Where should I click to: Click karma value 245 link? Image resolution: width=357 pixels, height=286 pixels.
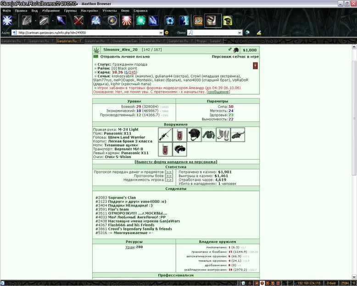(133, 72)
